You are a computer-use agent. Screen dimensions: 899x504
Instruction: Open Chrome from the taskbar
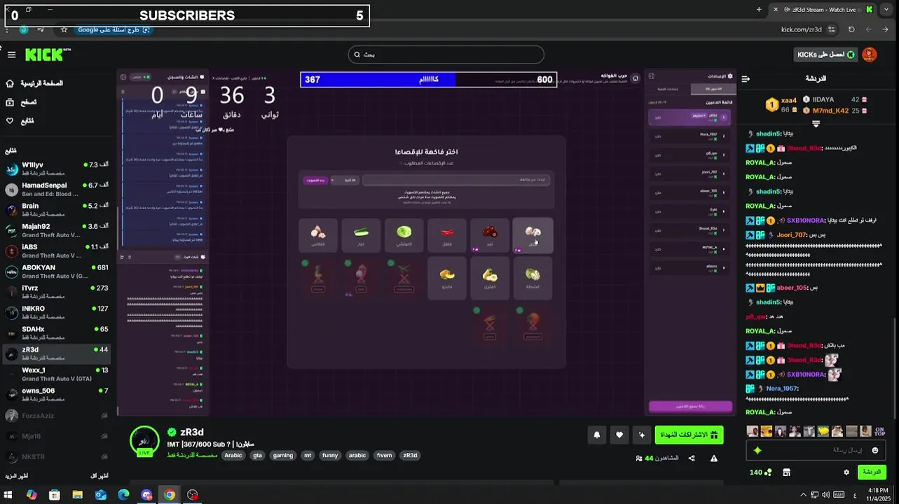[x=170, y=495]
